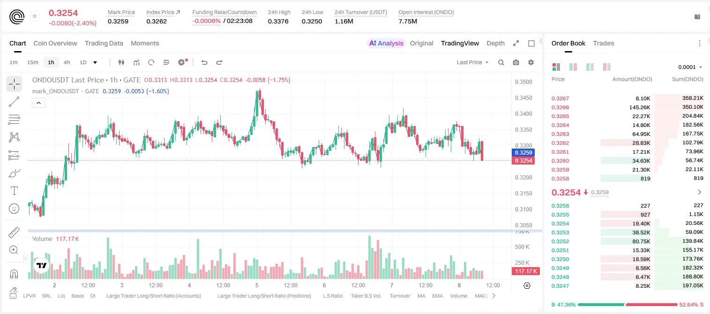This screenshot has width=710, height=314.
Task: Switch to the Trades tab
Action: point(603,43)
